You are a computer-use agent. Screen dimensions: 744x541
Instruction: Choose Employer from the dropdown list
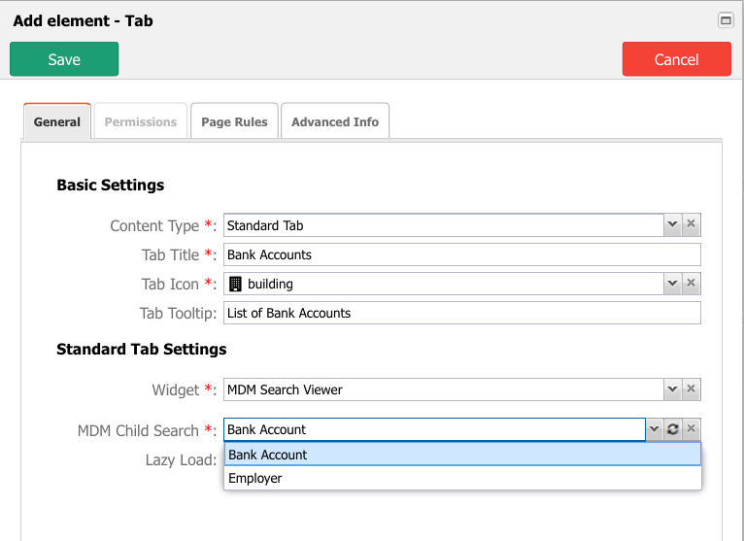click(x=461, y=478)
